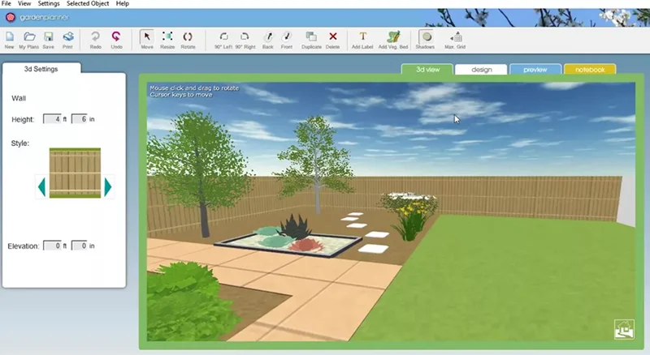
Task: Select the Resize tool
Action: pyautogui.click(x=167, y=37)
